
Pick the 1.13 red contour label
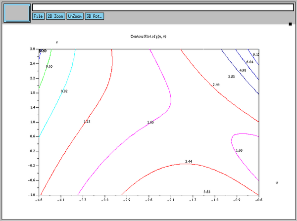87,122
